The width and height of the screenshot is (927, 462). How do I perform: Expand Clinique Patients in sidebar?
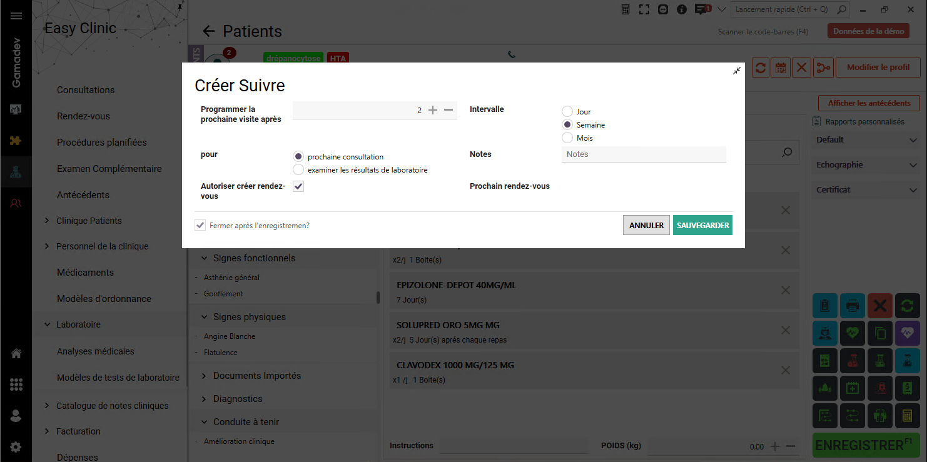click(47, 221)
